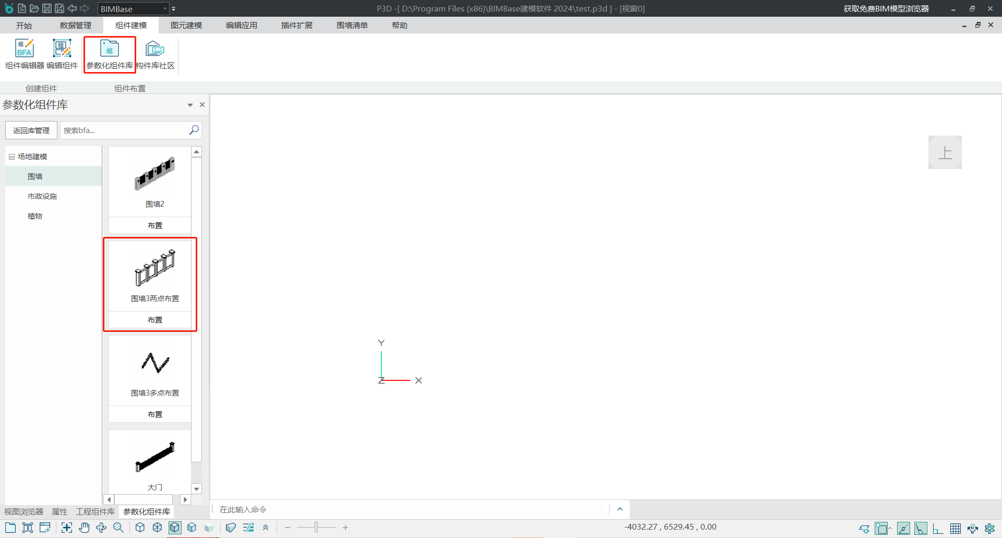Open the 组件编辑器 BFA editor
1002x538 pixels.
[25, 54]
